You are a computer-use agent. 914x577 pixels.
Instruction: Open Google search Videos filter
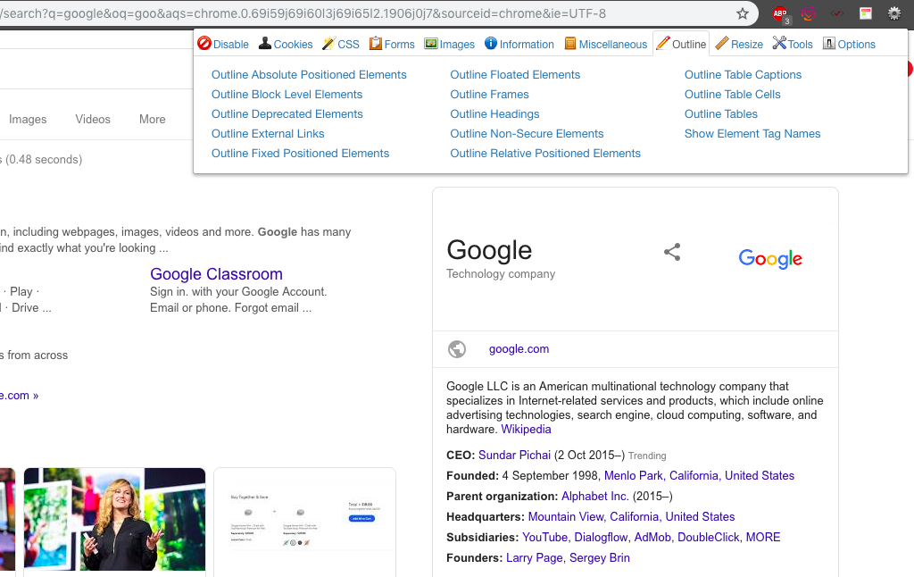pos(93,119)
